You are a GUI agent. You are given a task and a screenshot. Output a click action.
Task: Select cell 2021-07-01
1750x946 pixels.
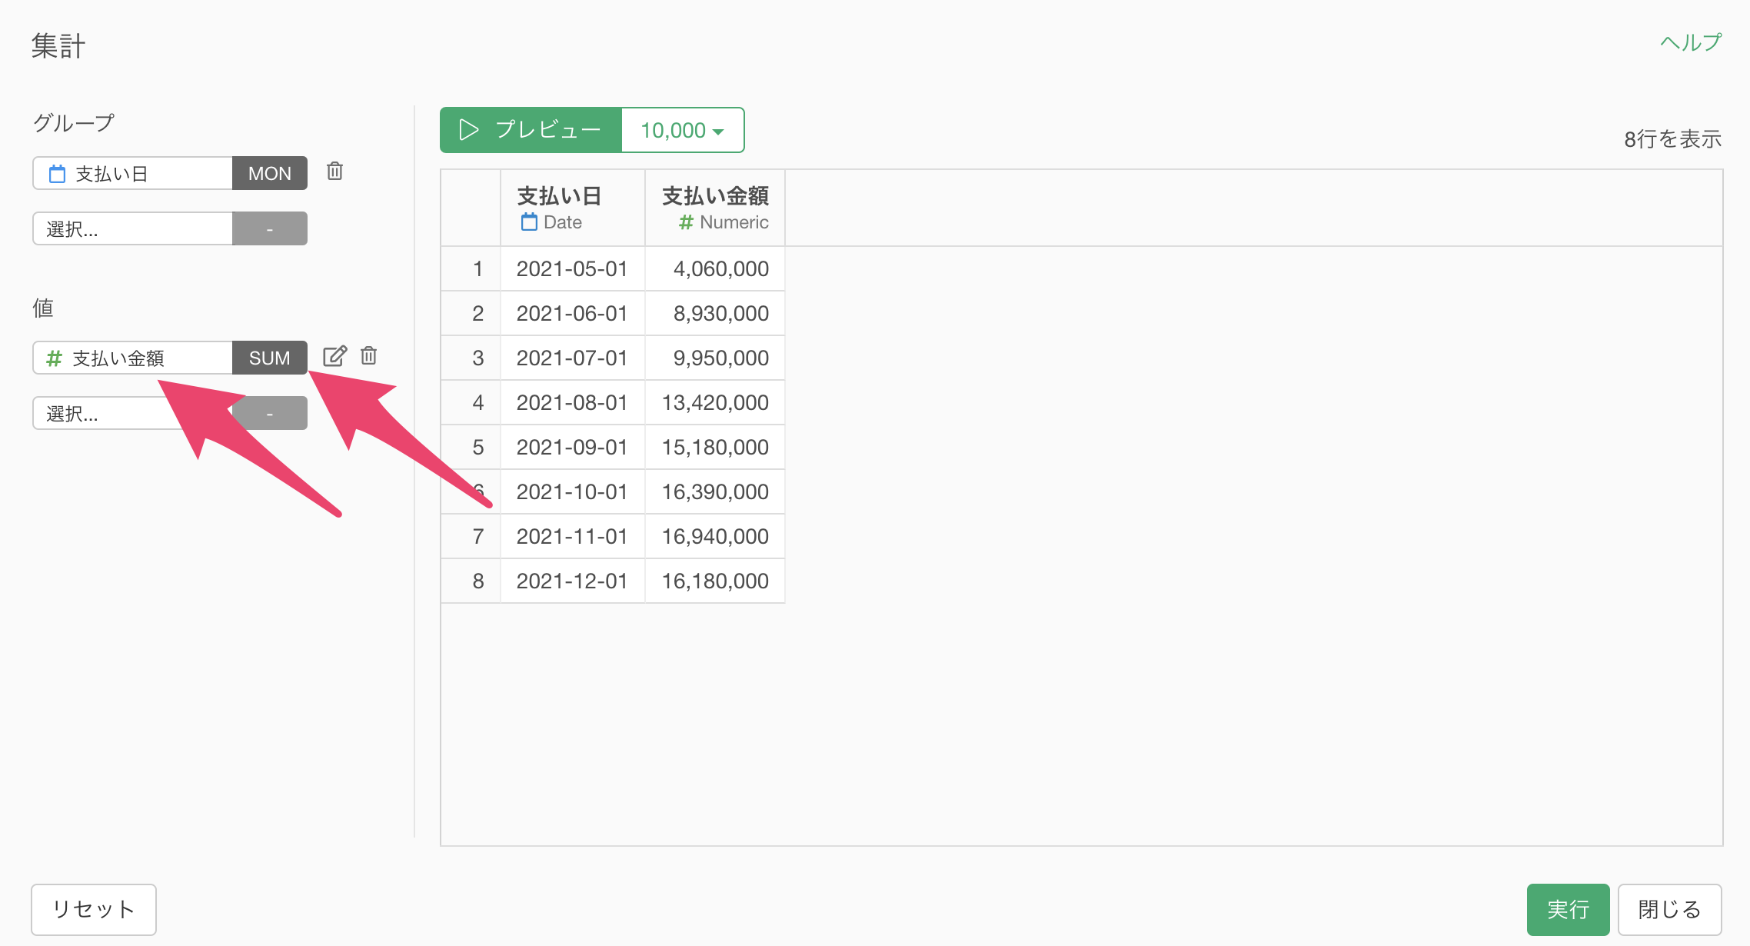coord(573,358)
